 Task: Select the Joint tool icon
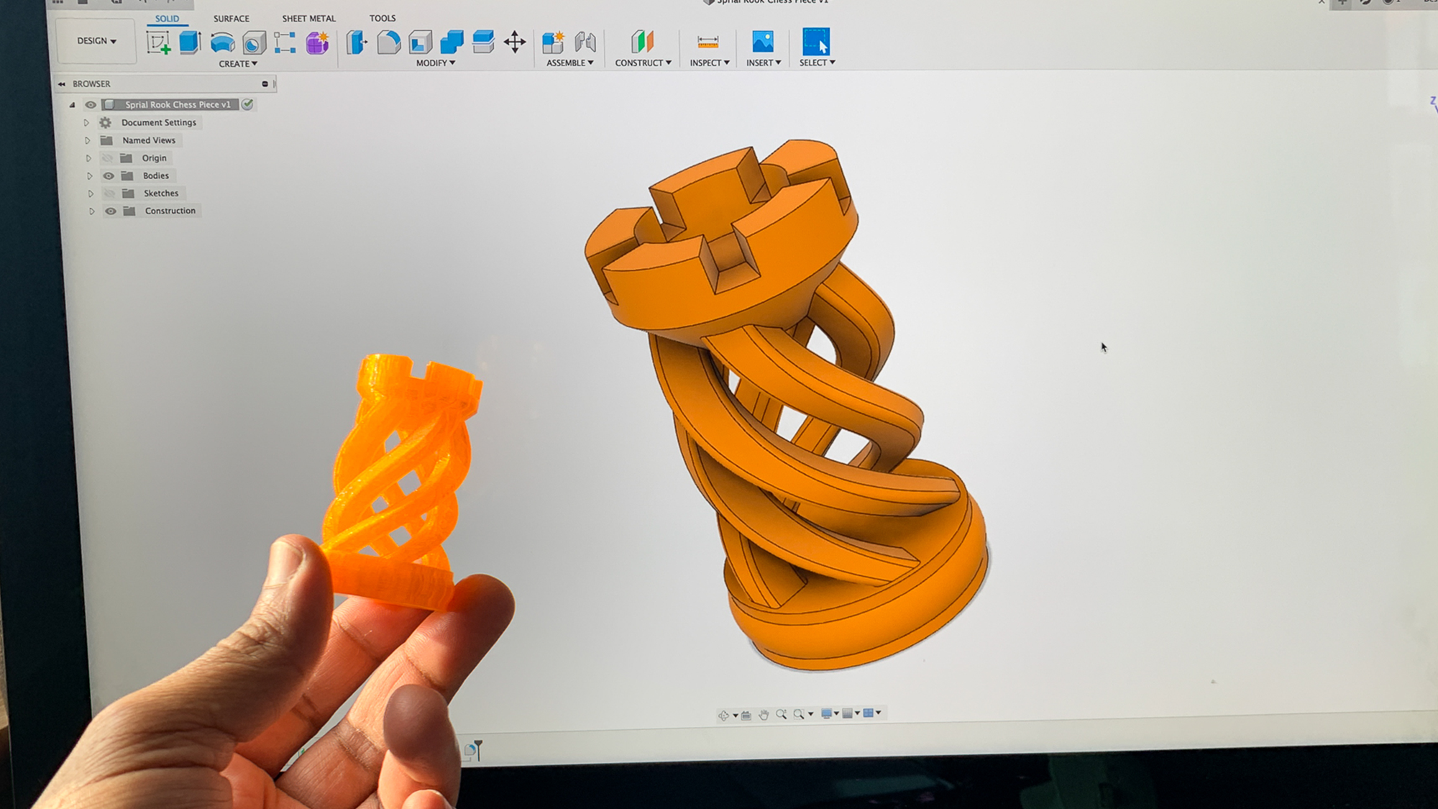click(585, 42)
